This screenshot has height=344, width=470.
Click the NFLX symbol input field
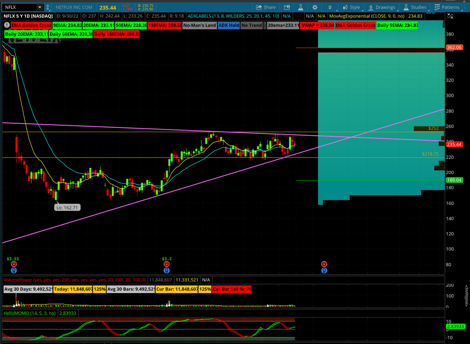tap(20, 7)
